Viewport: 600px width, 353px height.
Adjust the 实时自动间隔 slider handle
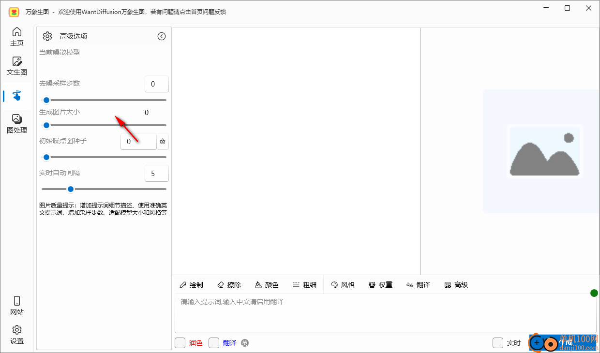(71, 189)
